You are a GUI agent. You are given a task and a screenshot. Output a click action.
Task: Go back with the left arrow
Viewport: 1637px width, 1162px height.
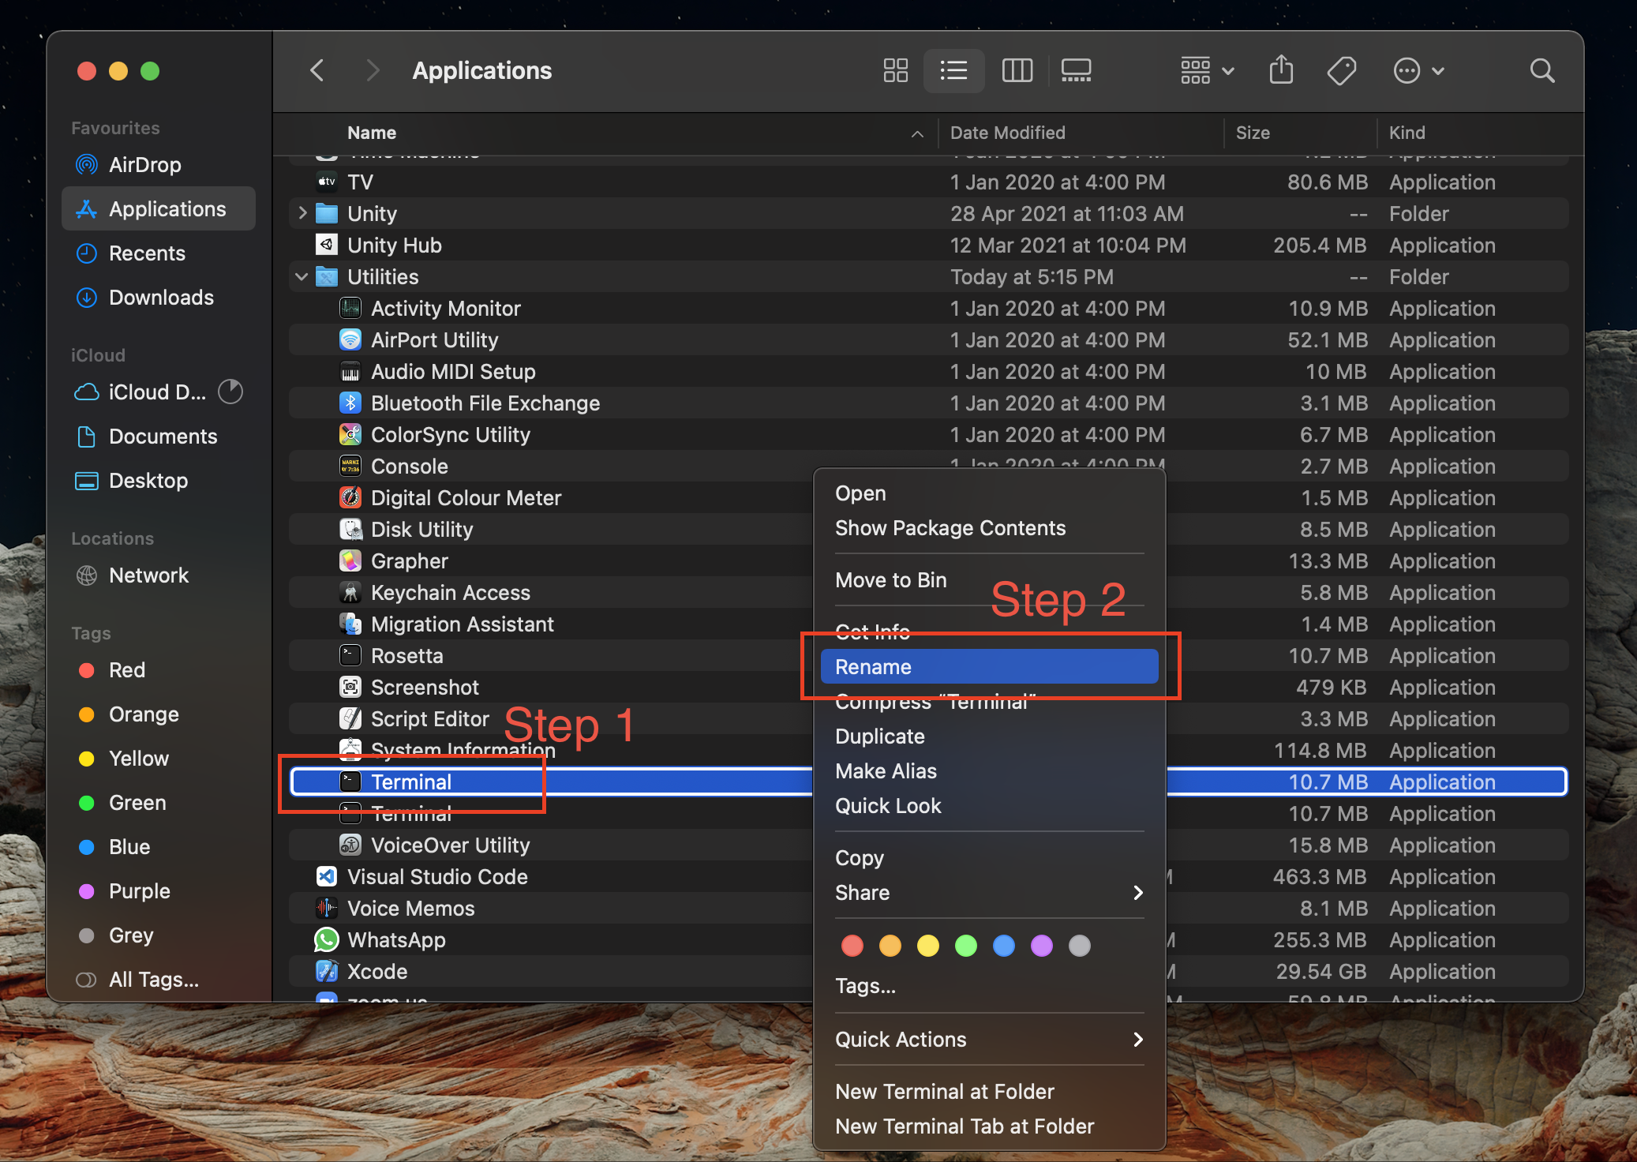pyautogui.click(x=317, y=71)
